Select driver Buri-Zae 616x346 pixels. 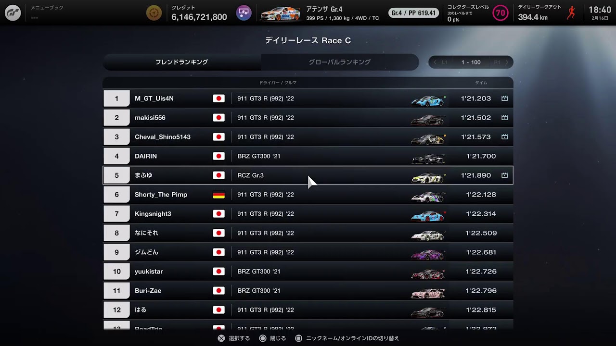pos(148,291)
